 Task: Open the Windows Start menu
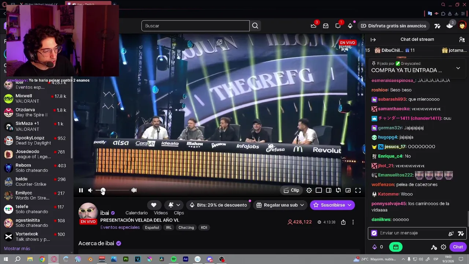[x=5, y=259]
